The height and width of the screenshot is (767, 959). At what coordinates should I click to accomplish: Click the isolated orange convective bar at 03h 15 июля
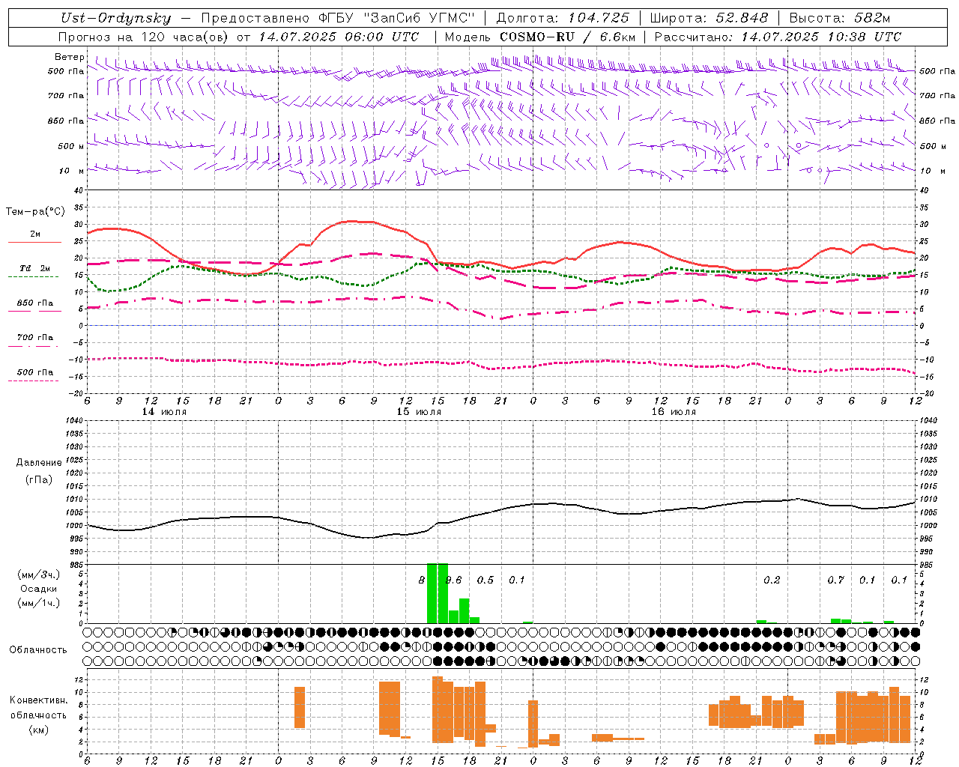pyautogui.click(x=300, y=707)
